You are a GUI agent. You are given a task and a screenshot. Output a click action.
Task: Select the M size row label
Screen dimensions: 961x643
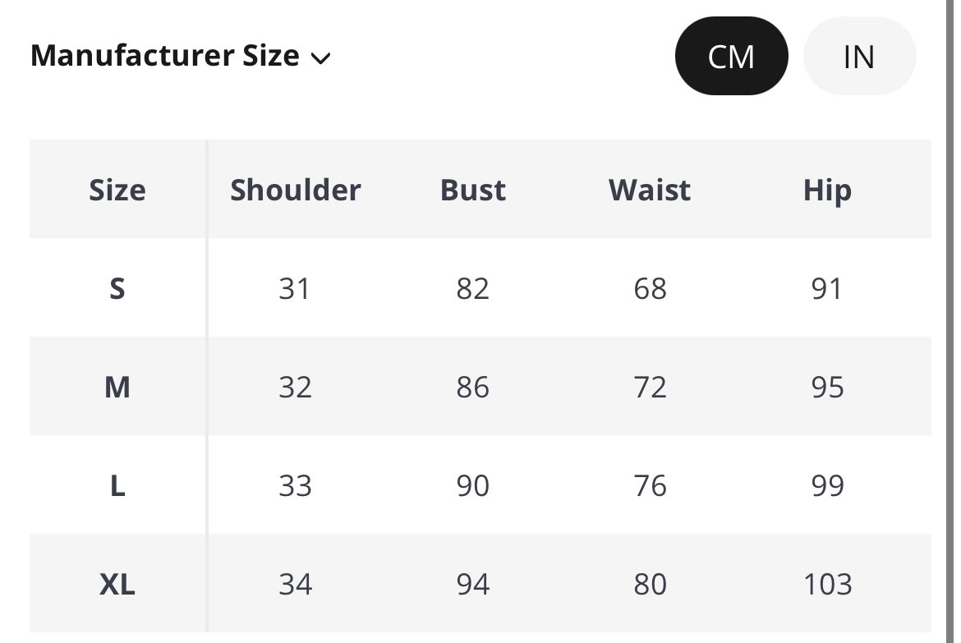pyautogui.click(x=117, y=387)
